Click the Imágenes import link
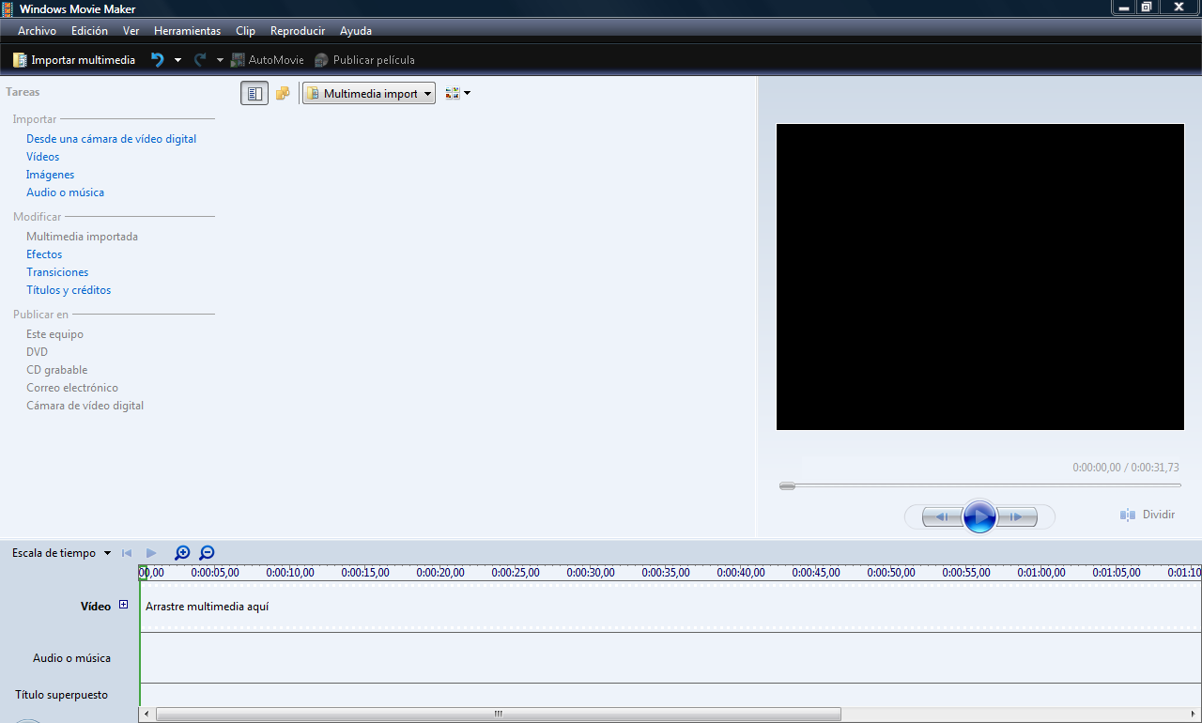 [x=50, y=175]
